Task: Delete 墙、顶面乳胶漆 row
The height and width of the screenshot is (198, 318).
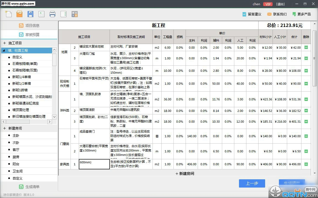Action: [306, 99]
